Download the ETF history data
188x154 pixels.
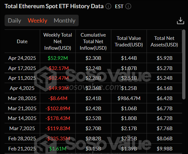click(180, 21)
